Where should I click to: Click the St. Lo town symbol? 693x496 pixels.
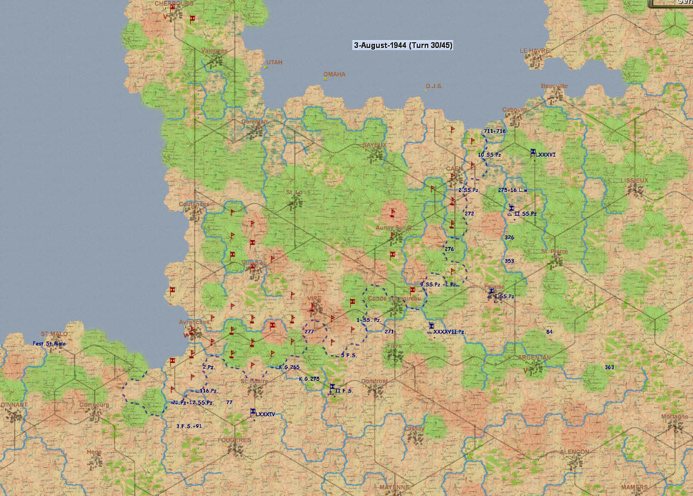[x=295, y=201]
